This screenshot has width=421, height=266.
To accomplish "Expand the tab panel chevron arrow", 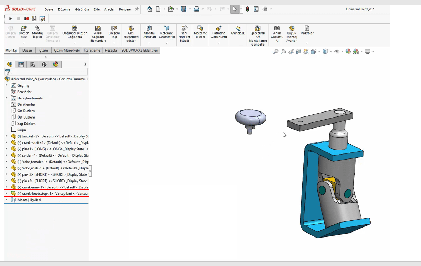I will pyautogui.click(x=86, y=64).
